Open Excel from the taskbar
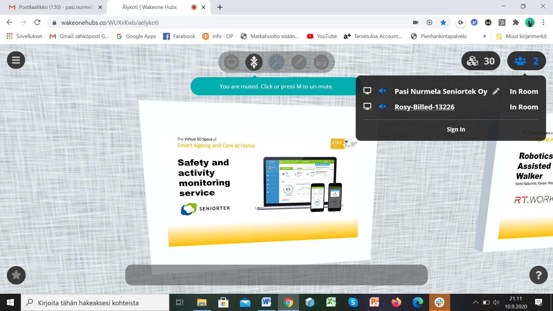Viewport: 553px width, 311px height. (x=331, y=302)
